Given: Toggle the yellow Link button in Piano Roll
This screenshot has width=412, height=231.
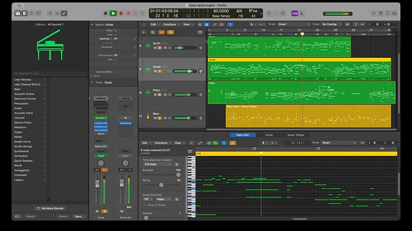Looking at the screenshot, I should pos(232,143).
